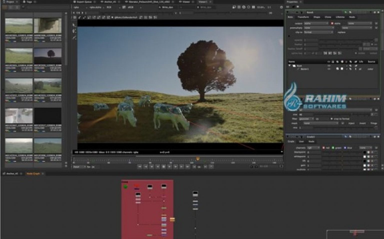384x239 pixels.
Task: Open the Lifetime tab in Roto properties
Action: (340, 17)
